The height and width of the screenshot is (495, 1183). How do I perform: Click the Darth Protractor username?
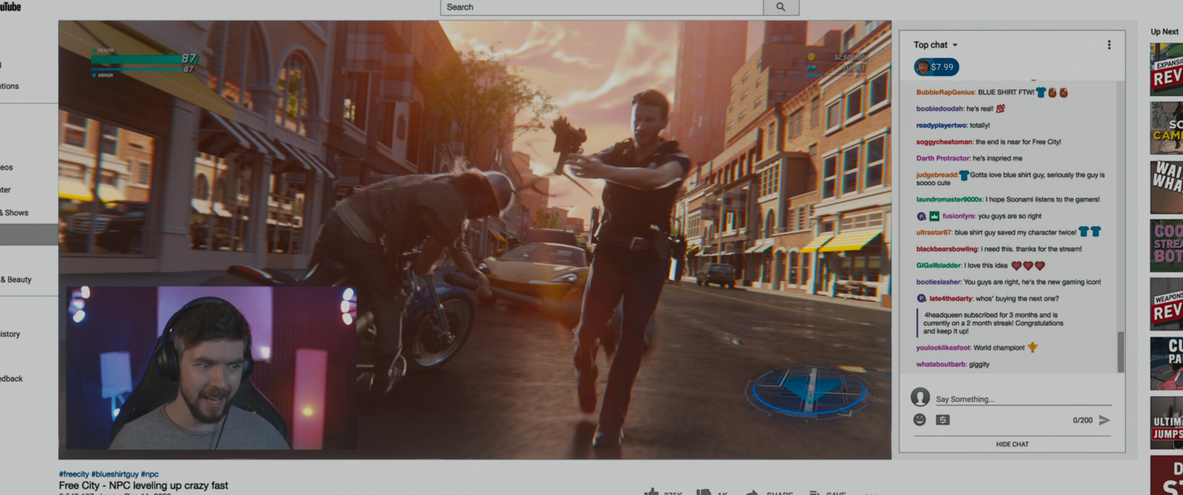coord(943,158)
